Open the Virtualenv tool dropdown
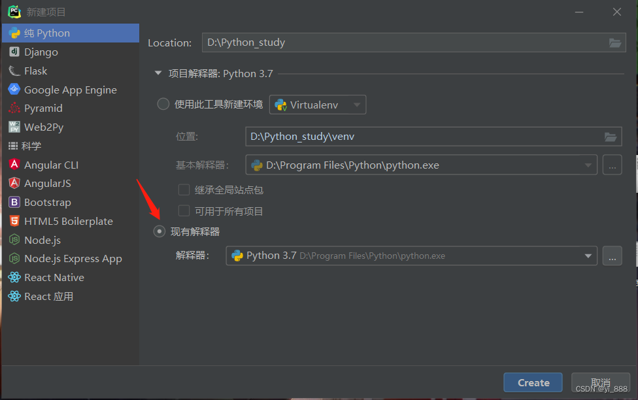The image size is (638, 400). (318, 105)
